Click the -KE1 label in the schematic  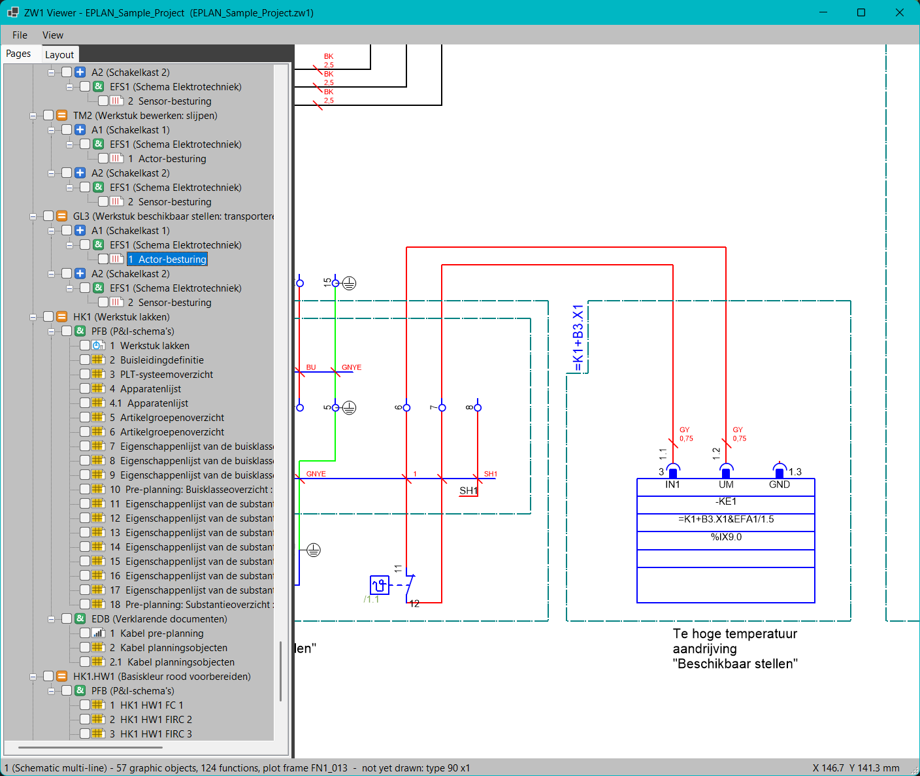click(x=726, y=501)
